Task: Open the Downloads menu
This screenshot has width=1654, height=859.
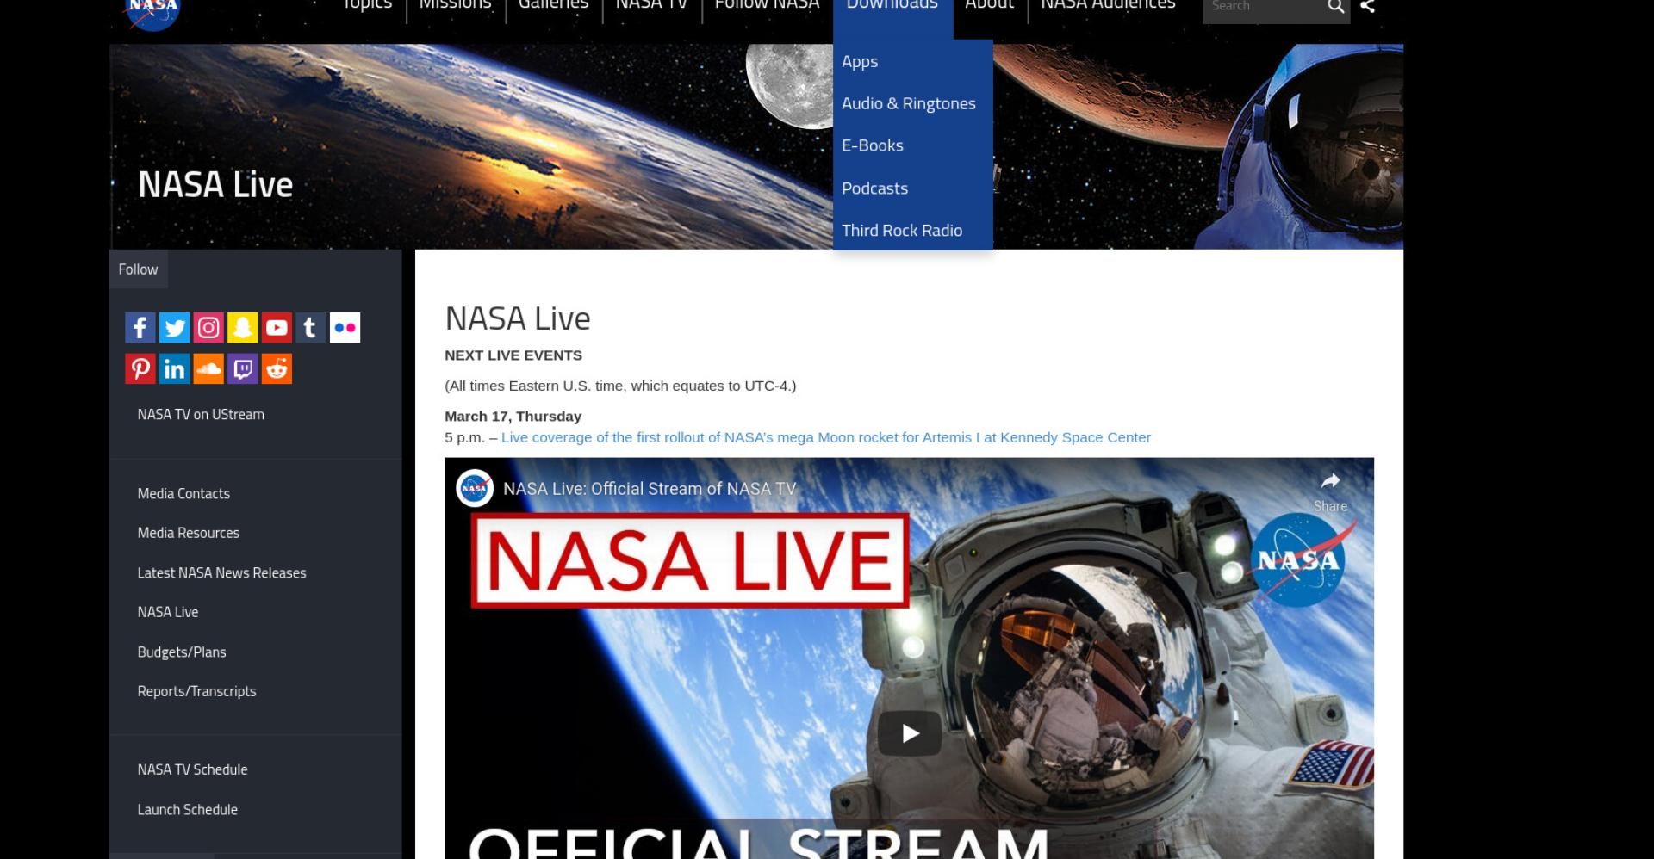Action: (x=892, y=5)
